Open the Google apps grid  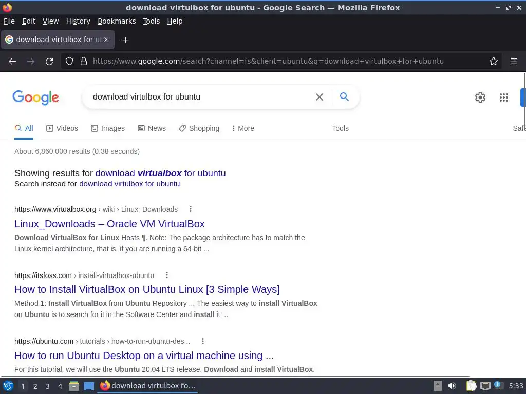(x=503, y=97)
